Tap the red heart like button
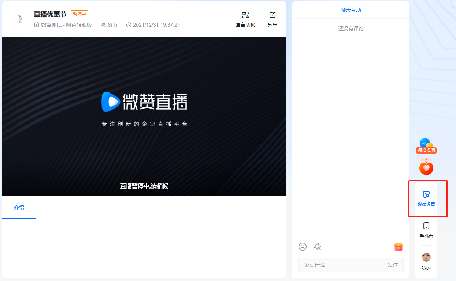Image resolution: width=456 pixels, height=281 pixels. (426, 168)
